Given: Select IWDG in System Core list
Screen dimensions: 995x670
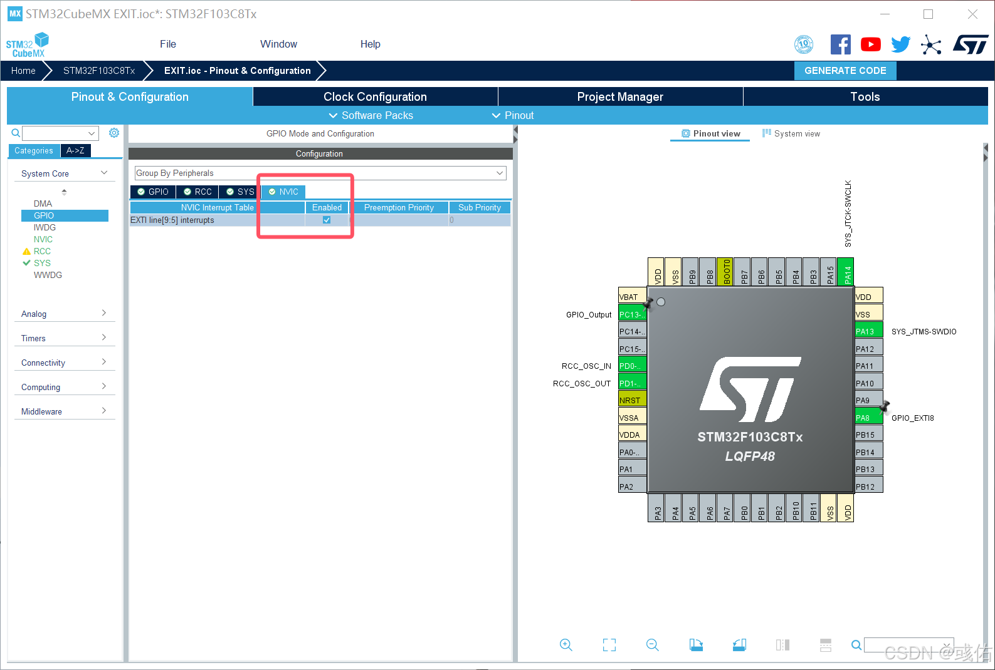Looking at the screenshot, I should pyautogui.click(x=45, y=227).
